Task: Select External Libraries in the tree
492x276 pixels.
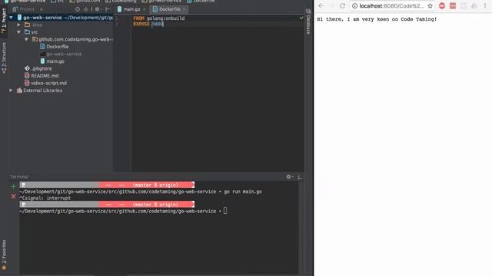Action: (43, 90)
